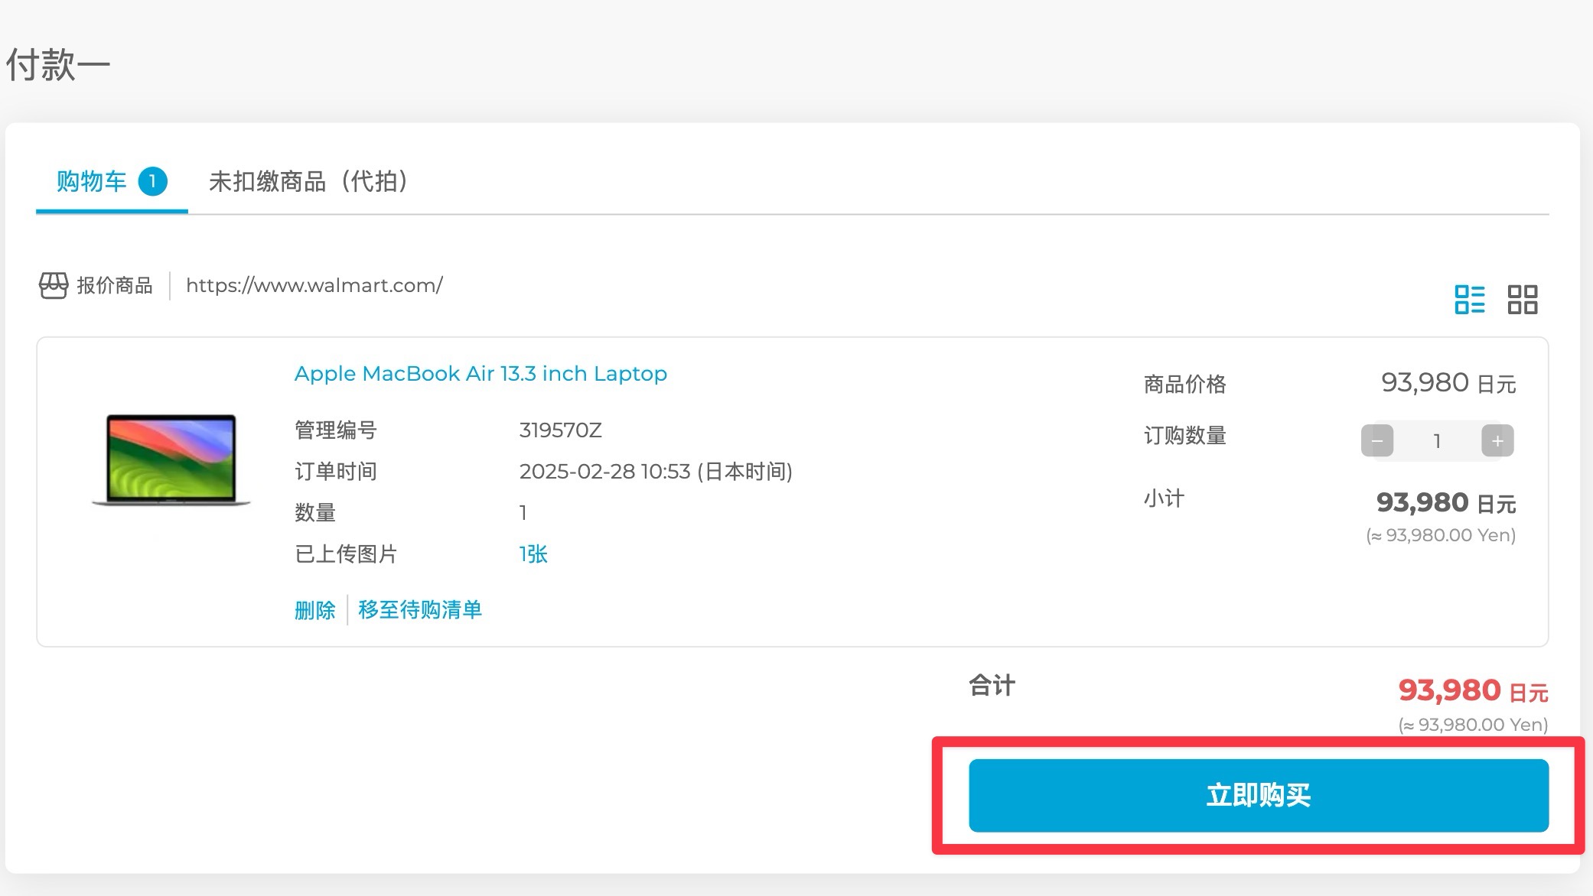The height and width of the screenshot is (896, 1593).
Task: Click the cart count badge showing 1
Action: pos(152,181)
